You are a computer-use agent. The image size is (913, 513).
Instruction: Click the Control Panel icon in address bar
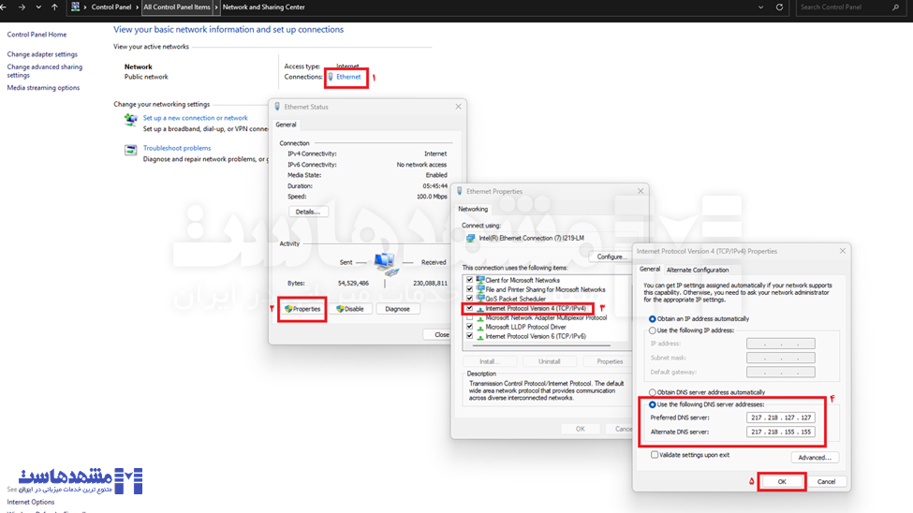tap(75, 7)
